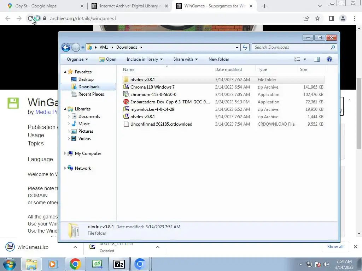Screen dimensions: 362x271
Task: Open Explorer help icon
Action: [329, 59]
